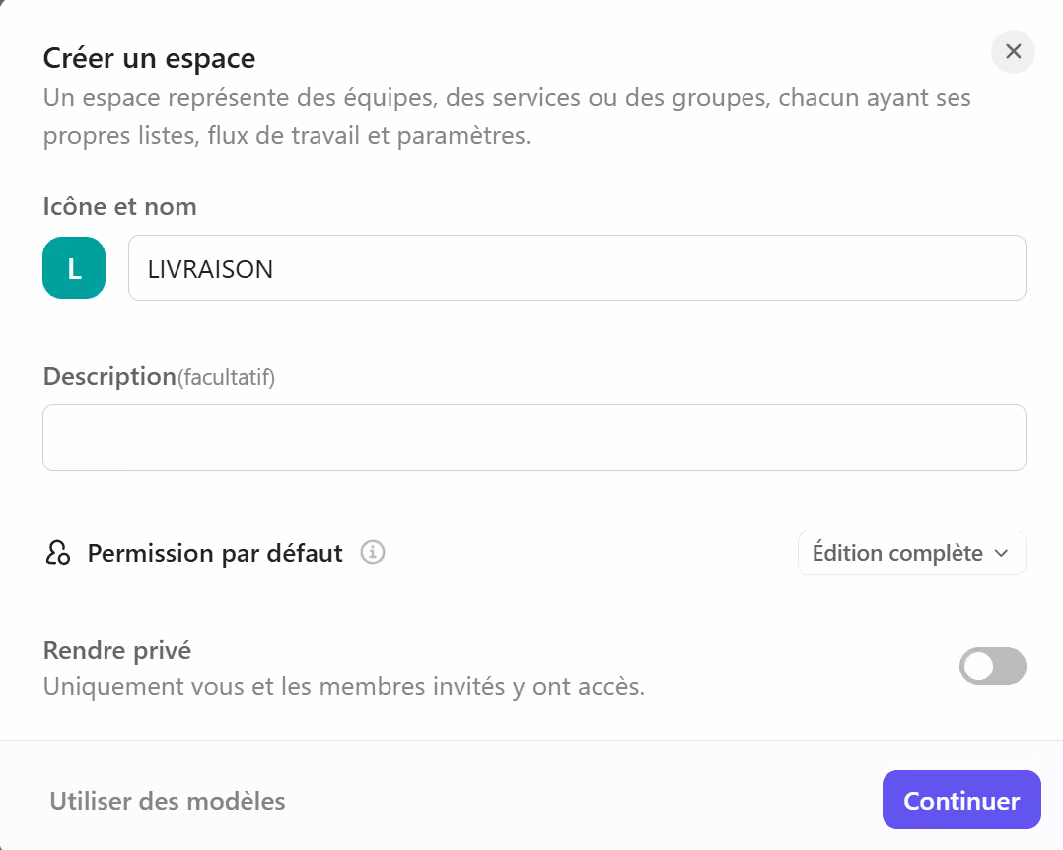This screenshot has width=1063, height=850.
Task: Select the Créer un espace heading
Action: click(x=148, y=58)
